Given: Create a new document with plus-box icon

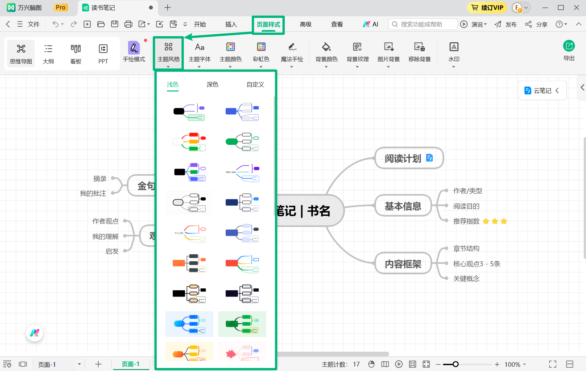Looking at the screenshot, I should click(87, 24).
